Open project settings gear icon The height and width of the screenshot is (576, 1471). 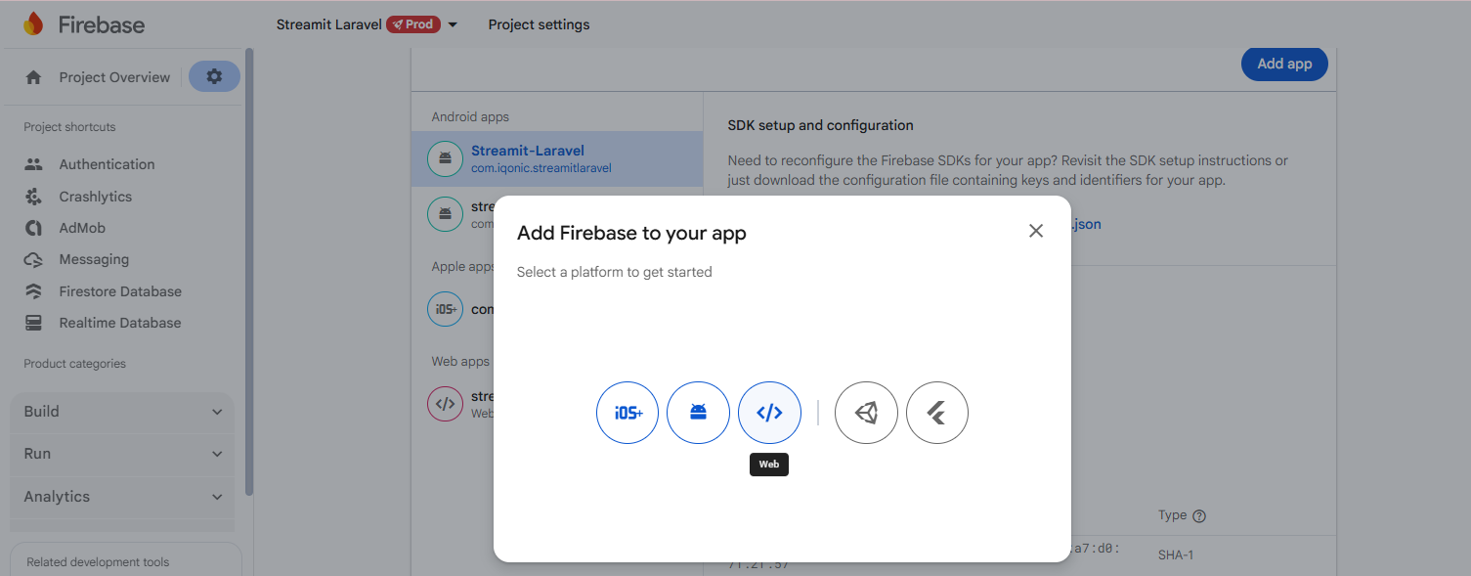pyautogui.click(x=214, y=76)
